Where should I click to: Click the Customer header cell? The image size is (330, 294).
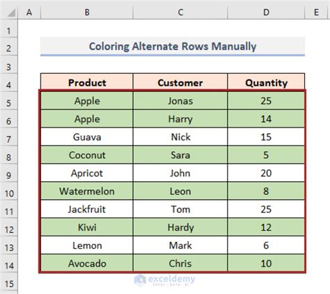(180, 82)
